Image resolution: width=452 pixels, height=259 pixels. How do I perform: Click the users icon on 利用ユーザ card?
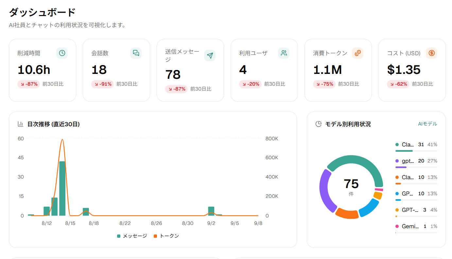(x=284, y=53)
